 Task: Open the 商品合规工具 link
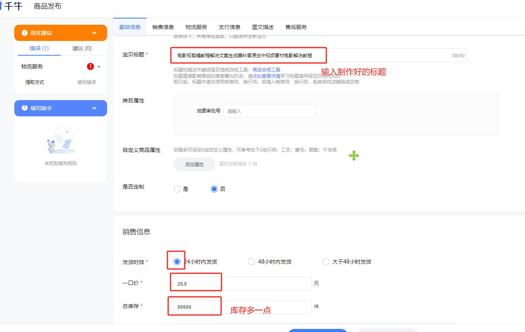click(x=266, y=70)
